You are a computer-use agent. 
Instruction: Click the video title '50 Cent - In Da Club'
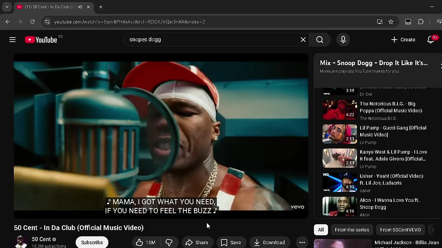(x=79, y=228)
